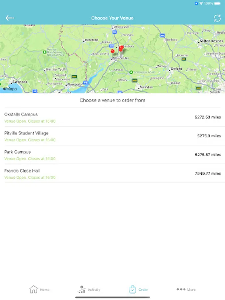Tap the location services status icon
225x300 pixels.
pyautogui.click(x=196, y=3)
